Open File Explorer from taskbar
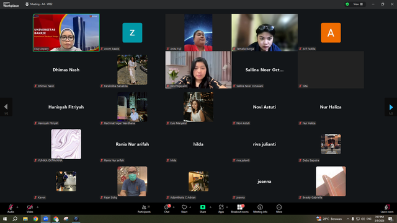Viewport: 397px width, 223px height. [25, 219]
